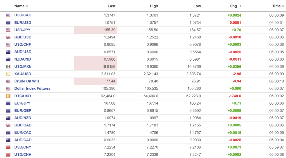The width and height of the screenshot is (286, 158).
Task: Open the USD/JPY pair link
Action: coord(23,30)
